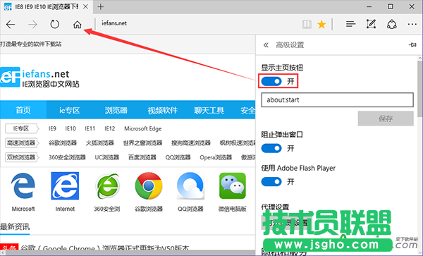Open the QQ浏览器 icon
The height and width of the screenshot is (256, 423).
click(x=190, y=186)
